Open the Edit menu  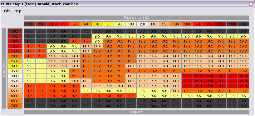7,11
